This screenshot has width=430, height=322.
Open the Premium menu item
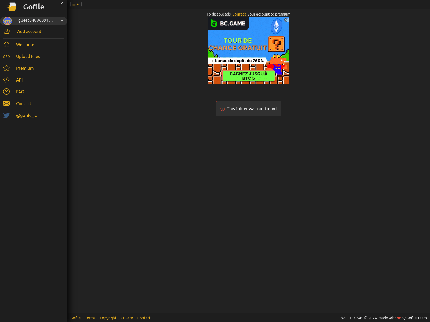(x=25, y=68)
